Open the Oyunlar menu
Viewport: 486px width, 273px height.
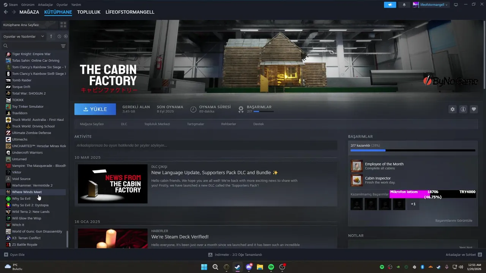pos(62,5)
